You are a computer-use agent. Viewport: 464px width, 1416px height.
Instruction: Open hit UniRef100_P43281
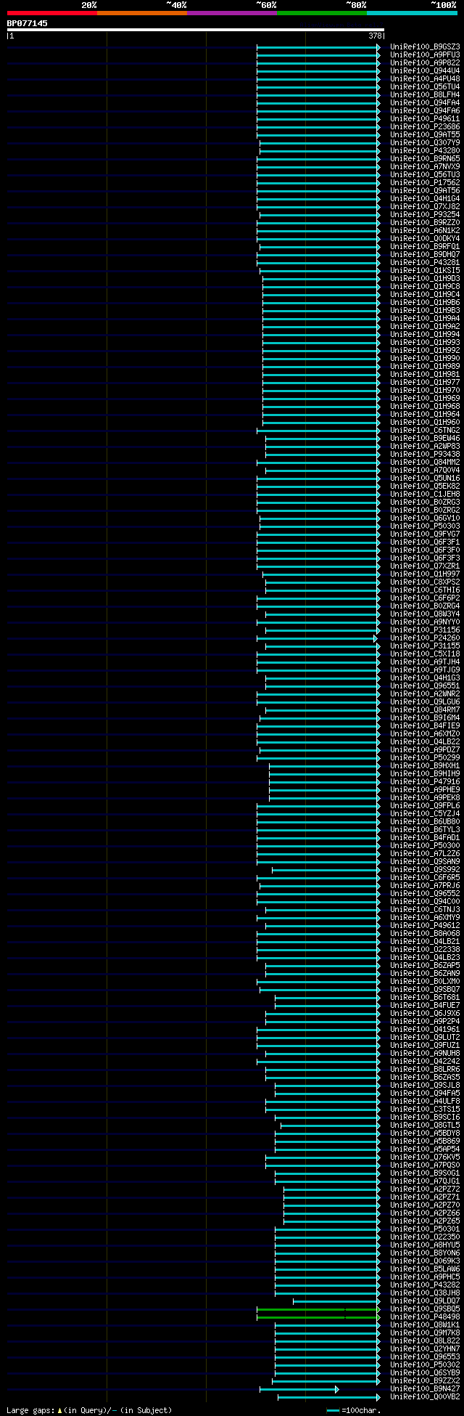coord(425,262)
